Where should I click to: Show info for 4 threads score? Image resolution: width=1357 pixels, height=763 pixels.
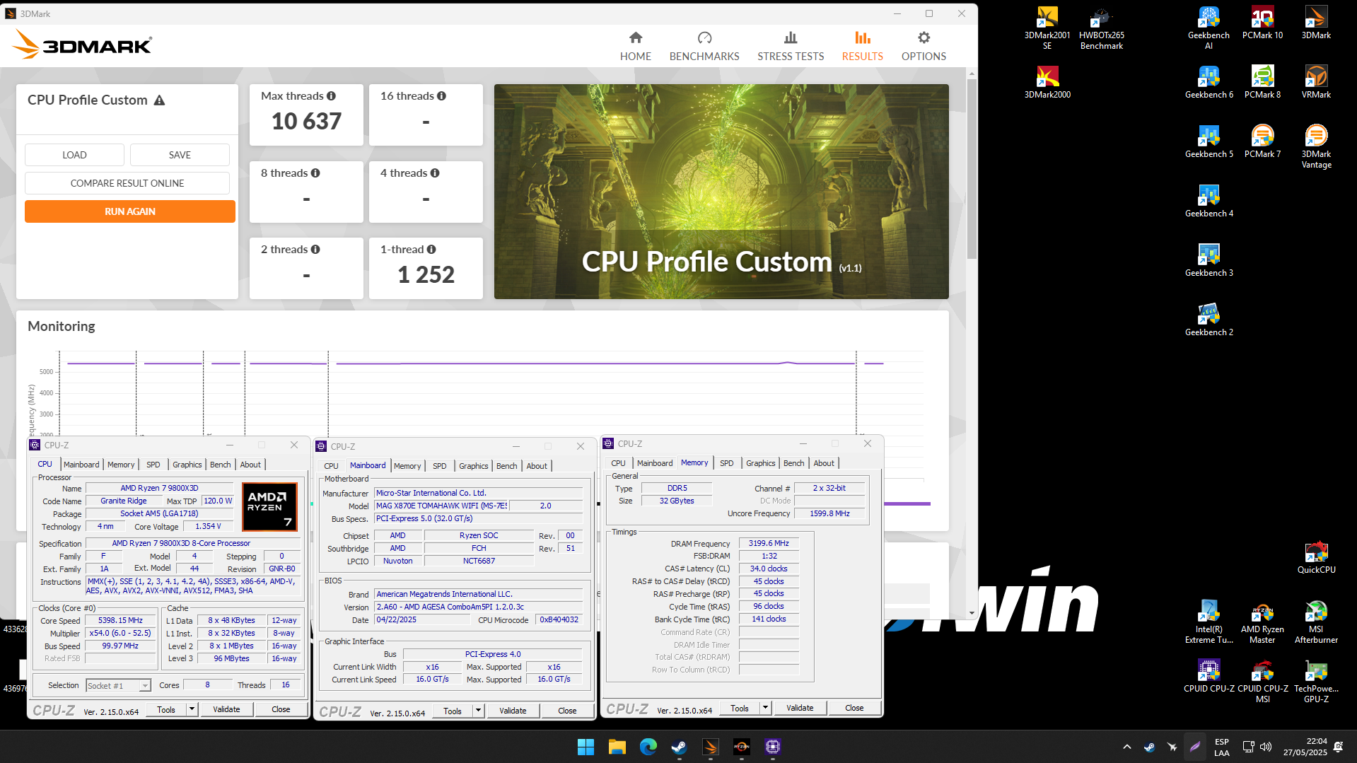pos(435,173)
